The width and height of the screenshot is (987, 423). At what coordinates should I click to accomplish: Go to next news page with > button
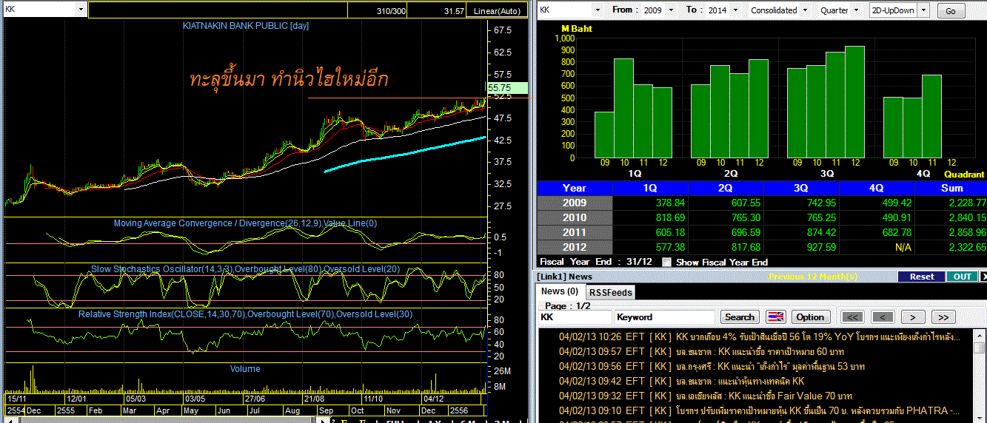[912, 317]
